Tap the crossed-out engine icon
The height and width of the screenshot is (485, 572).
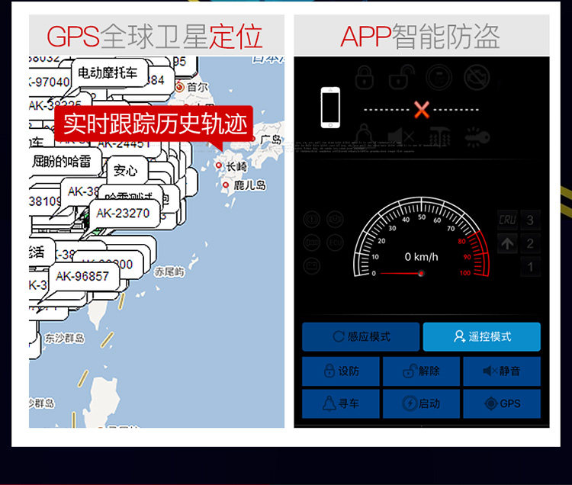477,77
